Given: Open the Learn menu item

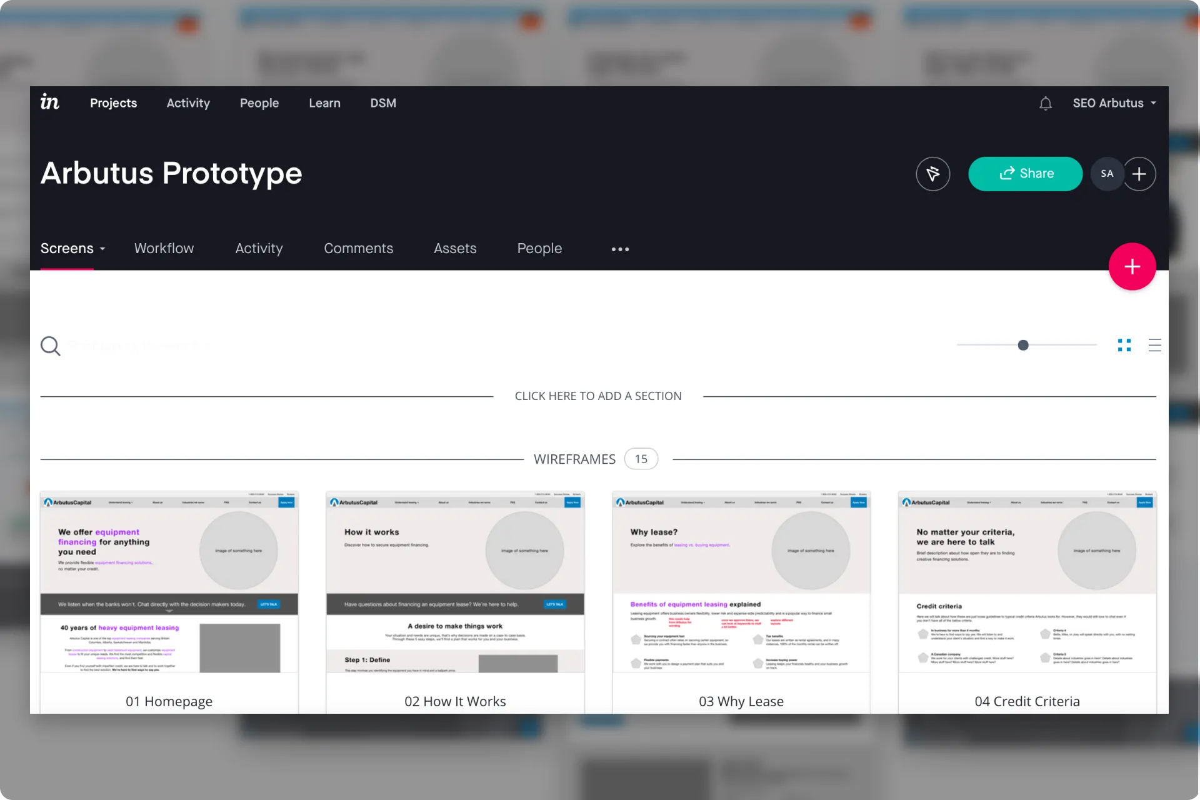Looking at the screenshot, I should click(324, 103).
